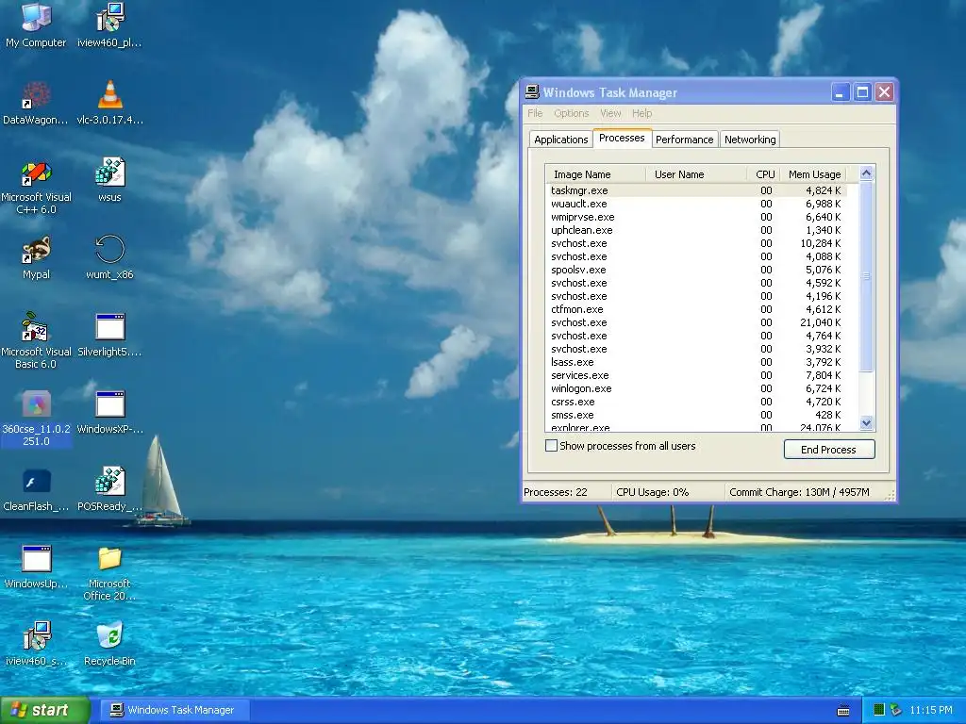This screenshot has height=724, width=966.
Task: Select the csrss.exe process
Action: coord(696,402)
